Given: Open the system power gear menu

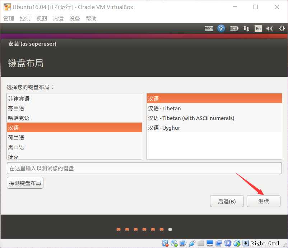Looking at the screenshot, I should coord(282,28).
